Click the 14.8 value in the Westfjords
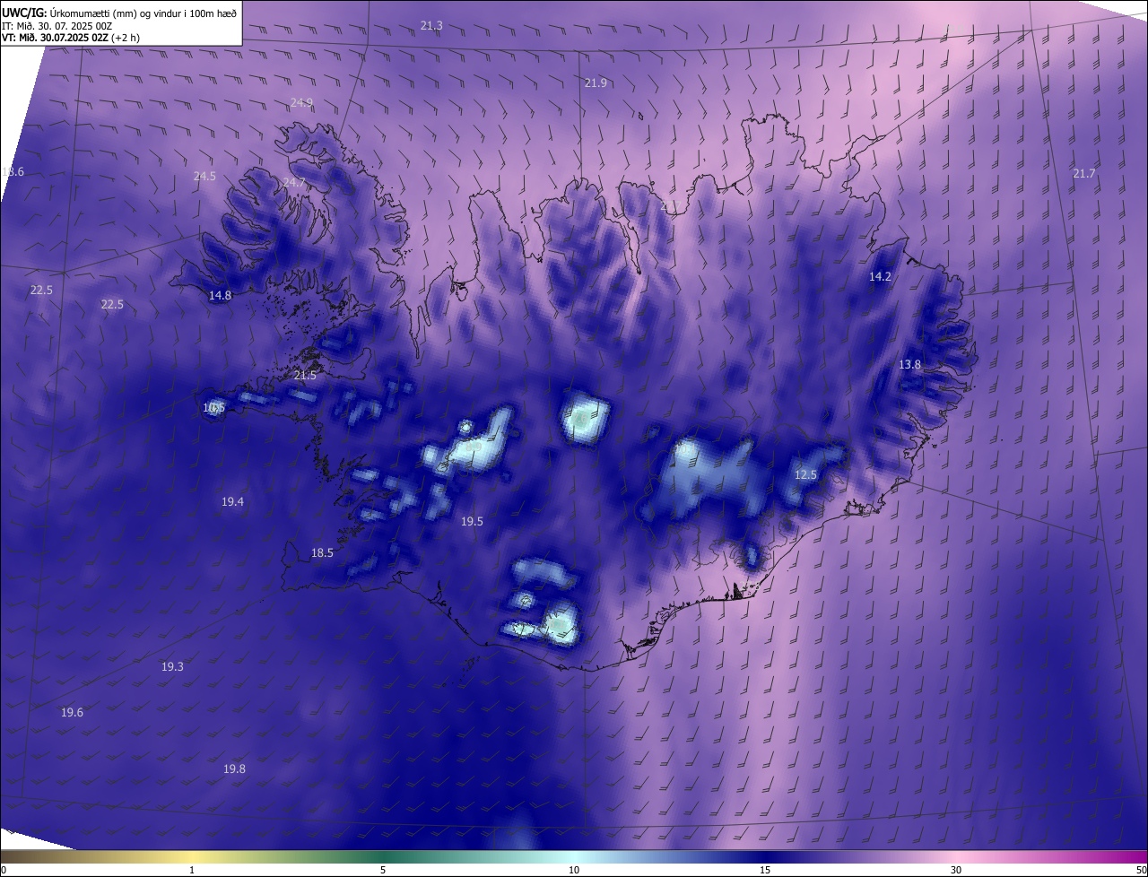The height and width of the screenshot is (877, 1148). (x=220, y=295)
